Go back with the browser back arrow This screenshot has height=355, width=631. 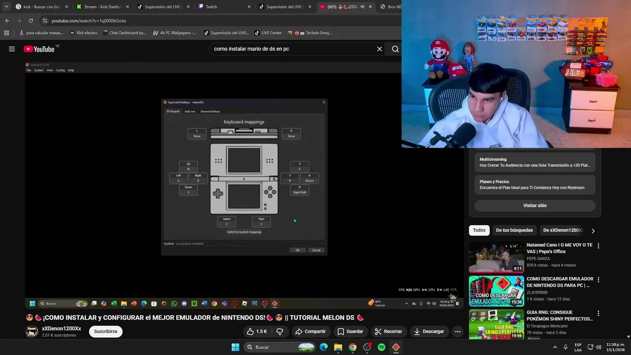pyautogui.click(x=7, y=21)
